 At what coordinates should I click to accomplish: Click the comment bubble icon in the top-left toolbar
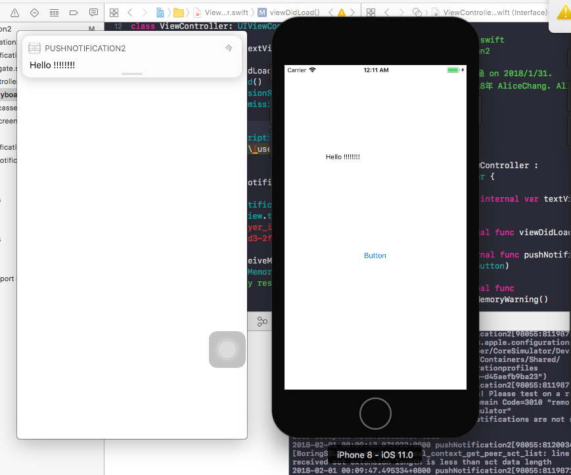pyautogui.click(x=94, y=12)
